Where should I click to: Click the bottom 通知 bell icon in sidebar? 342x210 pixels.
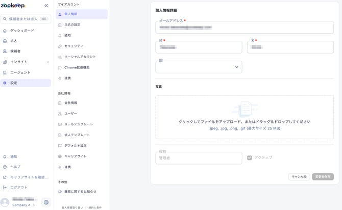[x=5, y=156]
